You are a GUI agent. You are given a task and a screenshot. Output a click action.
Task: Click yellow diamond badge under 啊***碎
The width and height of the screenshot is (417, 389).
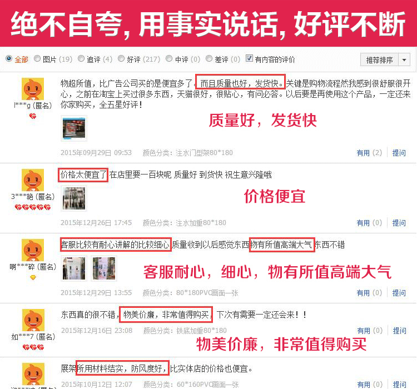coord(33,278)
